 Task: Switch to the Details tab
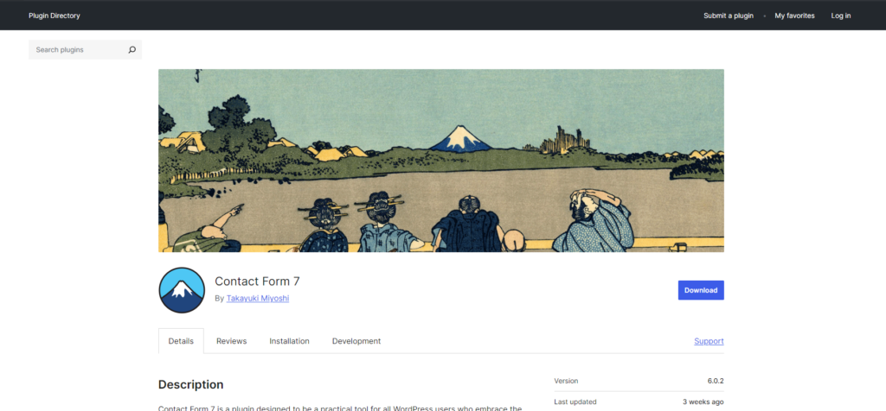(181, 341)
